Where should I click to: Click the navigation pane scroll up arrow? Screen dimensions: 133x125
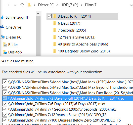pyautogui.click(x=38, y=14)
